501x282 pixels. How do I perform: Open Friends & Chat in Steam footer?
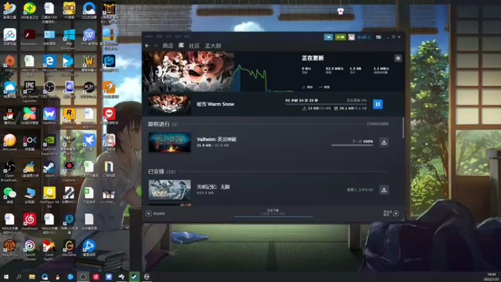click(391, 213)
